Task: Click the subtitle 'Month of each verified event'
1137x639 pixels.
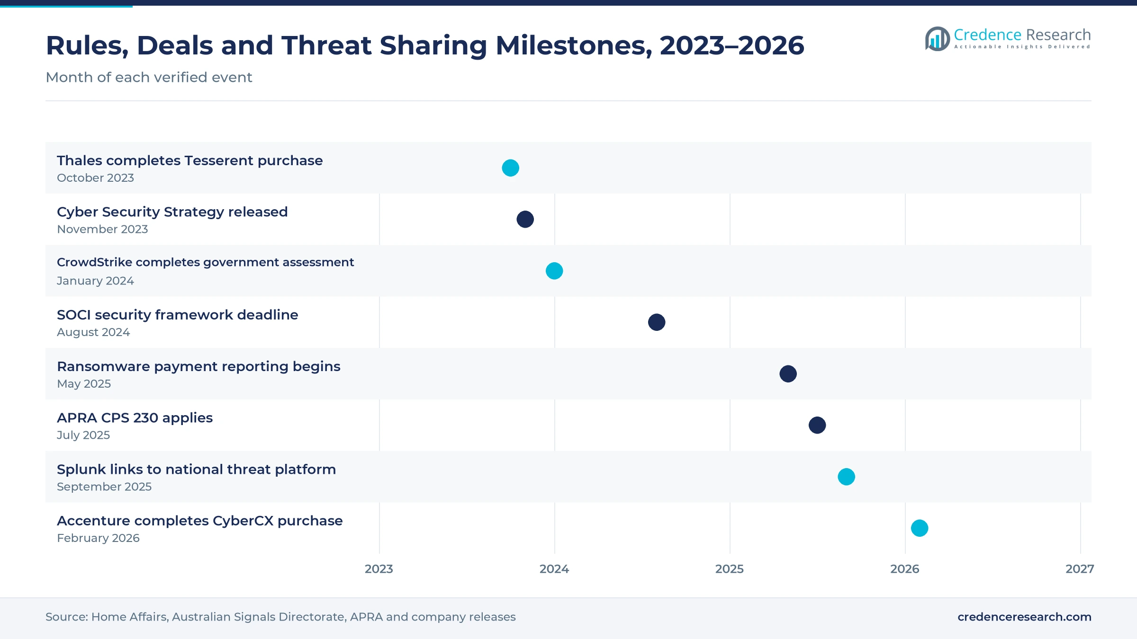Action: 149,77
